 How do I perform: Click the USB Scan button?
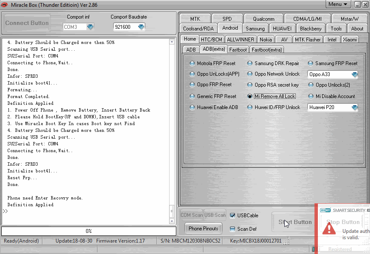[x=215, y=215]
